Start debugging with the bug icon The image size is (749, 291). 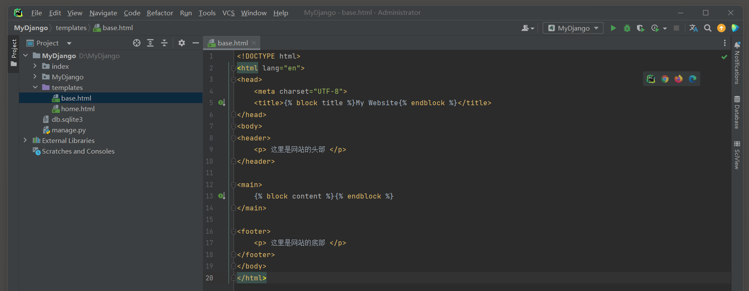coord(627,28)
